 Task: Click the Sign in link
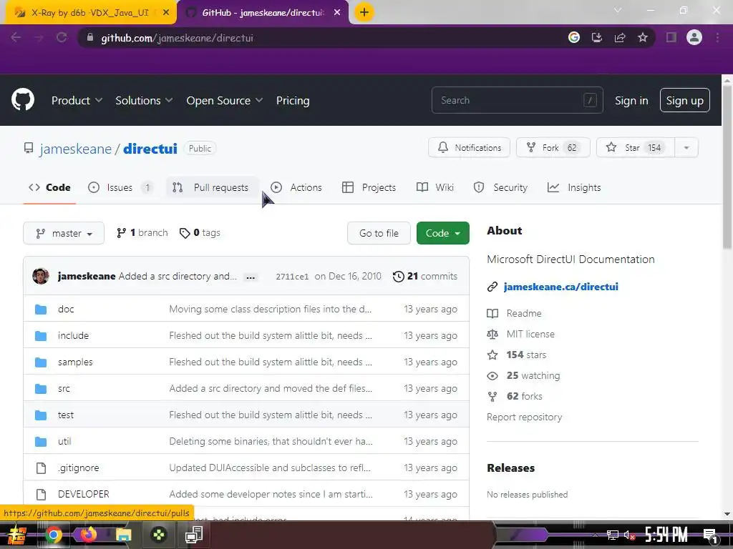pos(631,100)
